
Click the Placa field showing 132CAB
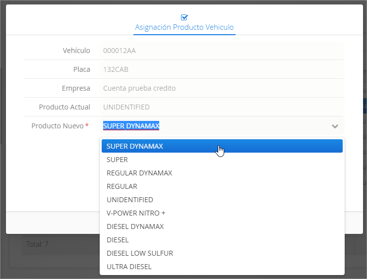pos(222,69)
